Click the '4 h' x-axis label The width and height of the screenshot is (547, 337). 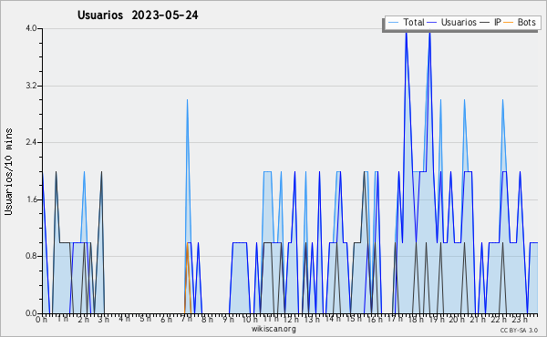click(125, 319)
